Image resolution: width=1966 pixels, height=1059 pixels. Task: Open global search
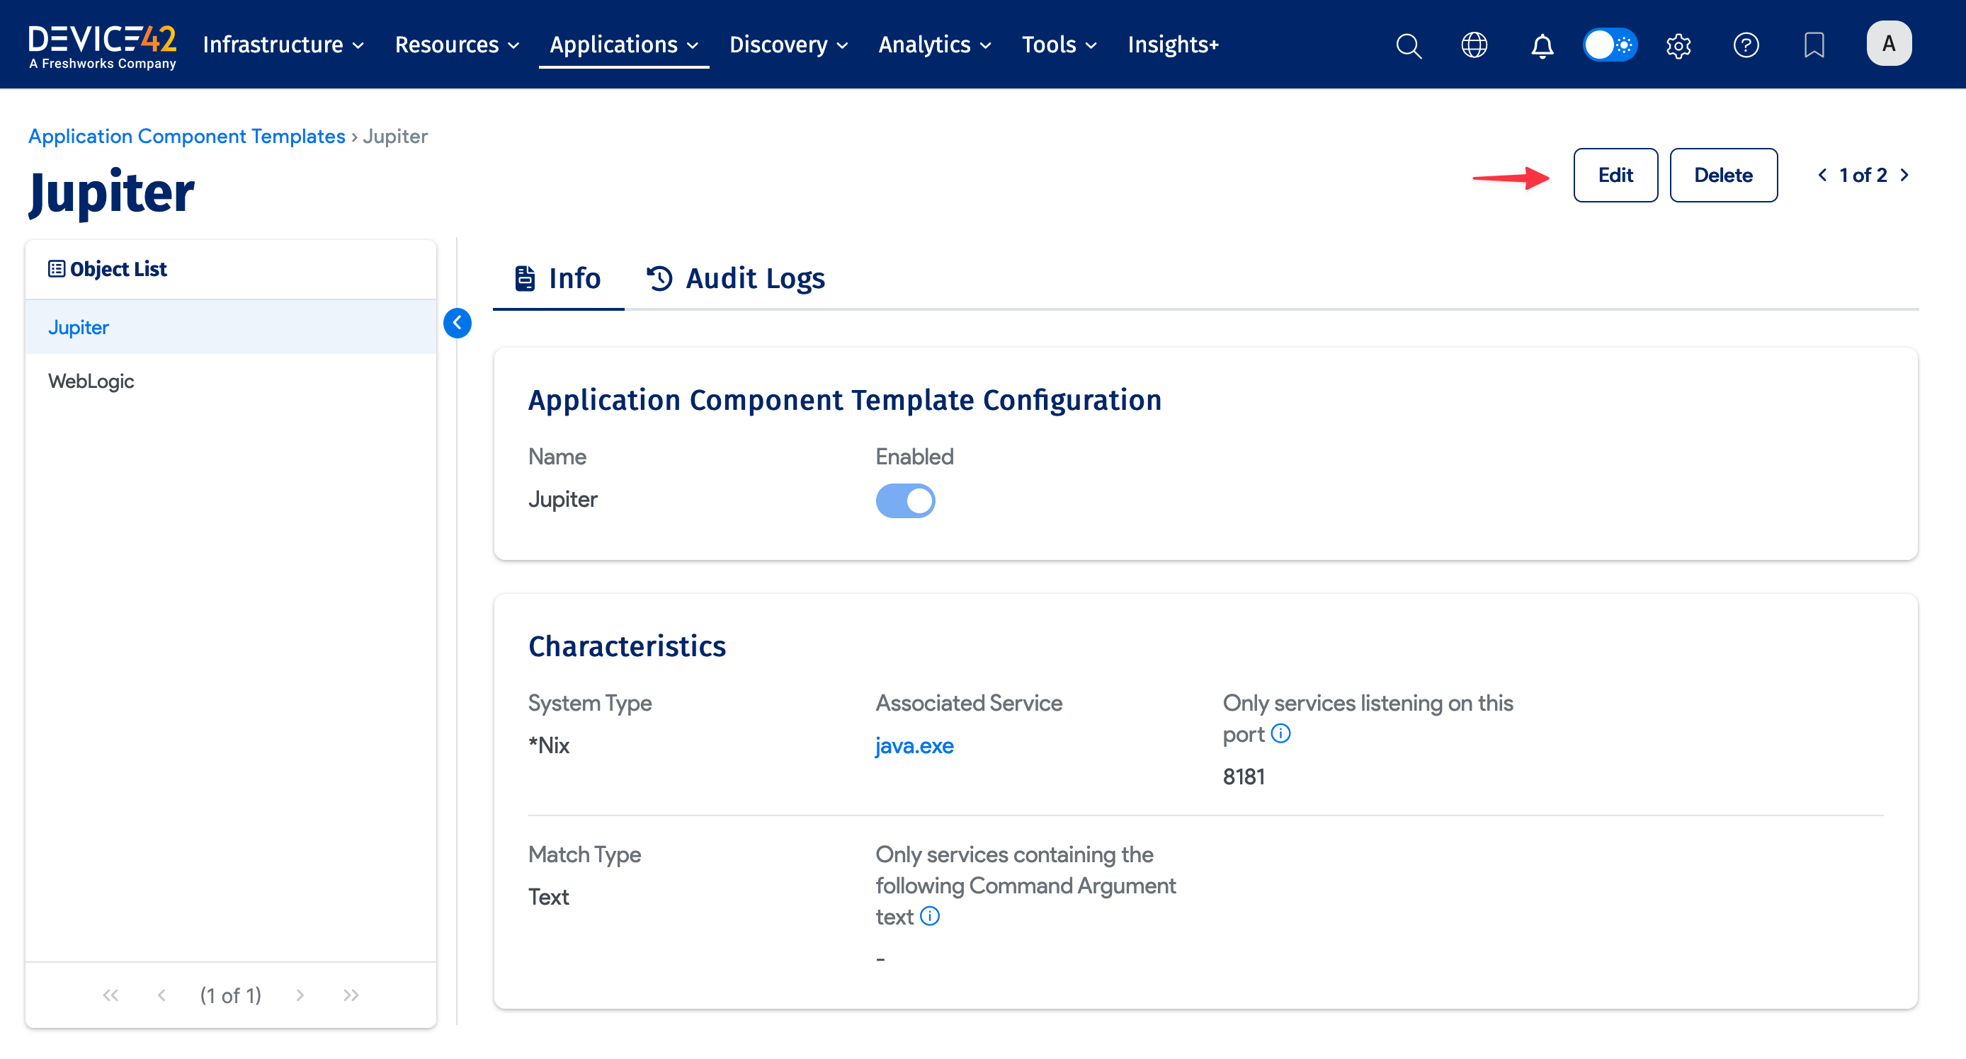tap(1408, 45)
